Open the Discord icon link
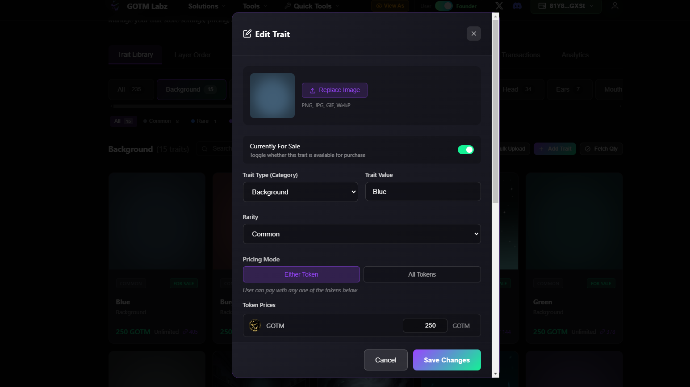 pyautogui.click(x=517, y=6)
